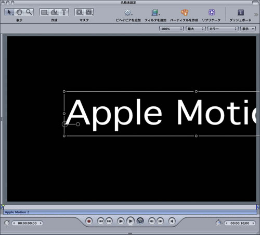Viewport: 260px width, 235px height.
Task: Open the resolution dropdown beside 100%
Action: [x=196, y=29]
